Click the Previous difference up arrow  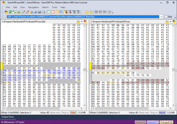pos(83,12)
